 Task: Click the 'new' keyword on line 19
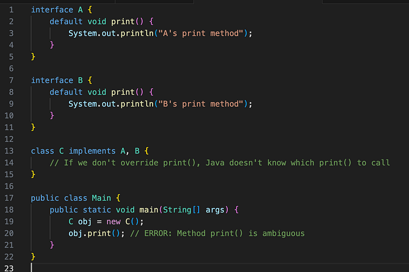pyautogui.click(x=113, y=222)
